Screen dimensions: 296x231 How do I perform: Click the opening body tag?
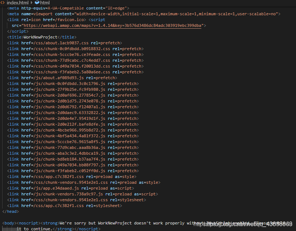(x=9, y=223)
